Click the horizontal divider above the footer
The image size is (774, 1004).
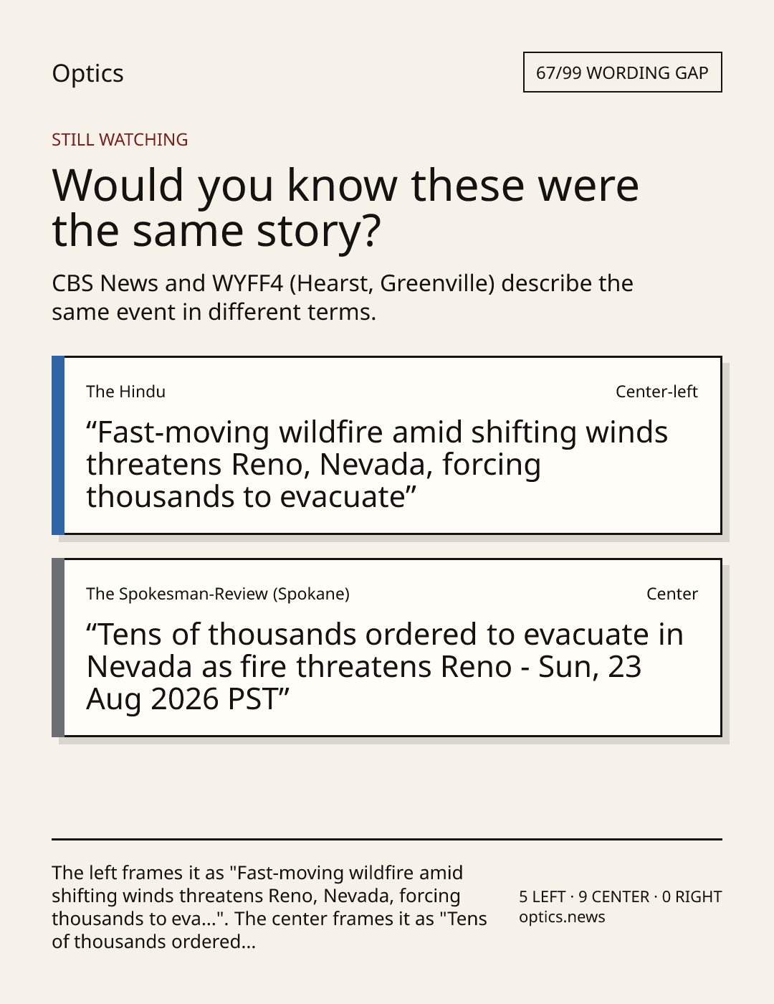coord(387,839)
